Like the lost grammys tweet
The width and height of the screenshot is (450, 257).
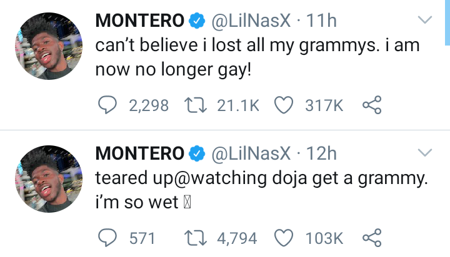point(284,106)
